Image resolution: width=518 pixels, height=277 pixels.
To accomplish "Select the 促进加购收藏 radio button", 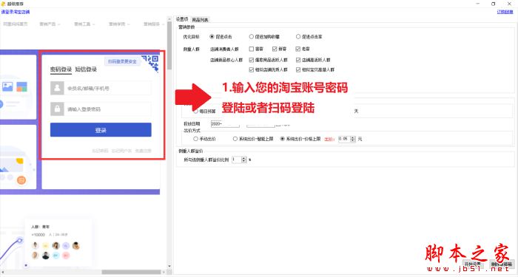I will click(252, 37).
